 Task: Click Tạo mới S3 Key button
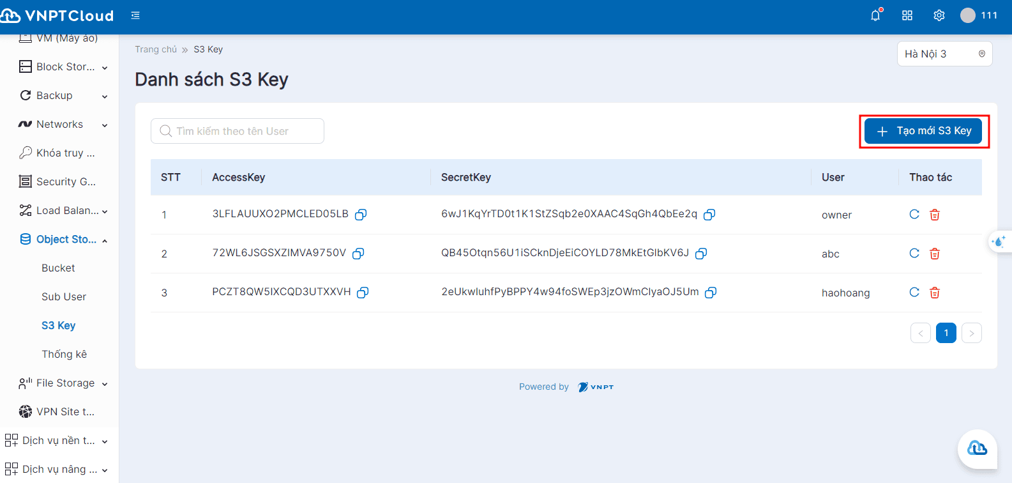pos(923,131)
